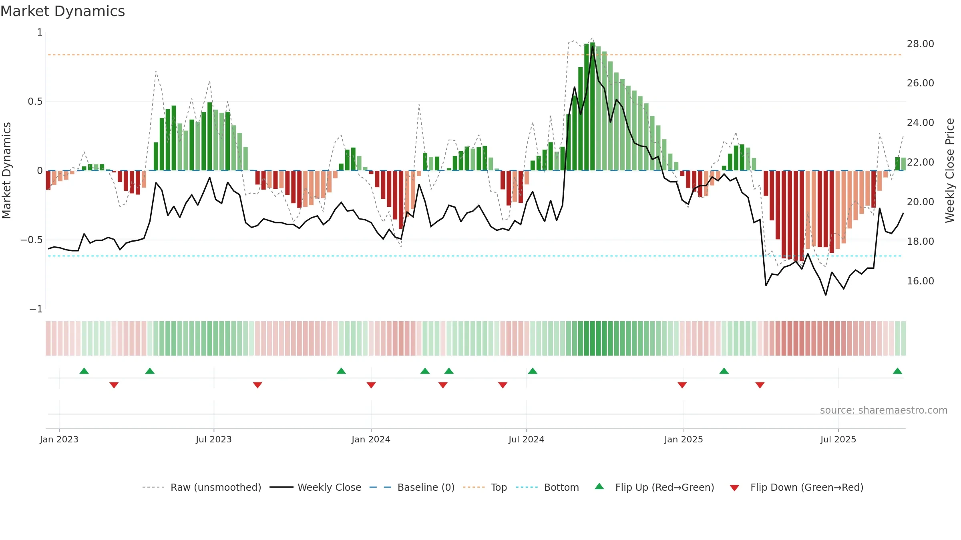Click the 'Market Dynamics' chart title at top
Viewport: 961px width, 540px height.
(x=63, y=11)
